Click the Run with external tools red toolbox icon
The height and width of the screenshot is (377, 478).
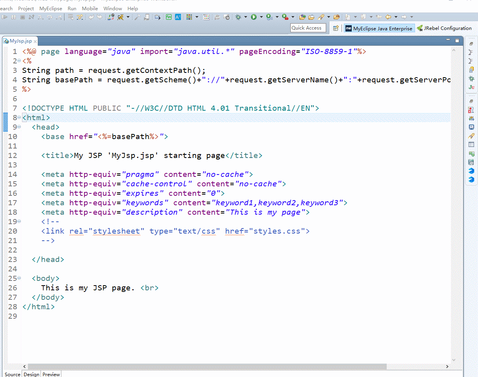(x=285, y=17)
